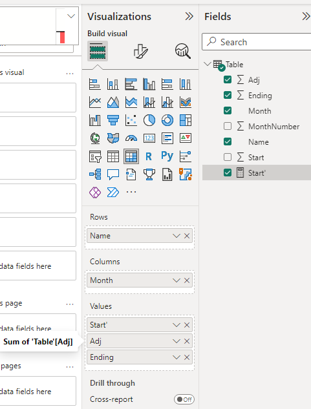Select the Decomposition tree visual

click(95, 174)
